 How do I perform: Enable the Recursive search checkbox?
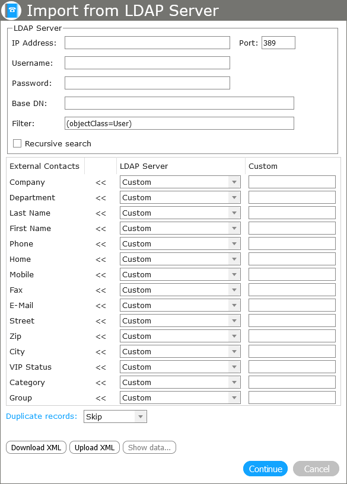pyautogui.click(x=17, y=143)
